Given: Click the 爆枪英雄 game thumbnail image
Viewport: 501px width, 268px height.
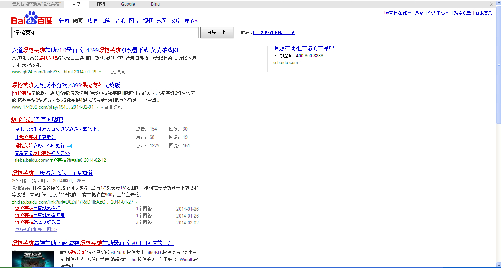Looking at the screenshot, I should pos(33,259).
